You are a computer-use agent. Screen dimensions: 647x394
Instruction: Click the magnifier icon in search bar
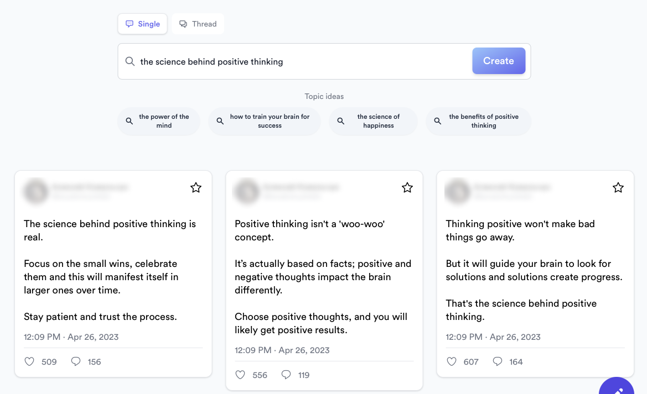click(130, 61)
